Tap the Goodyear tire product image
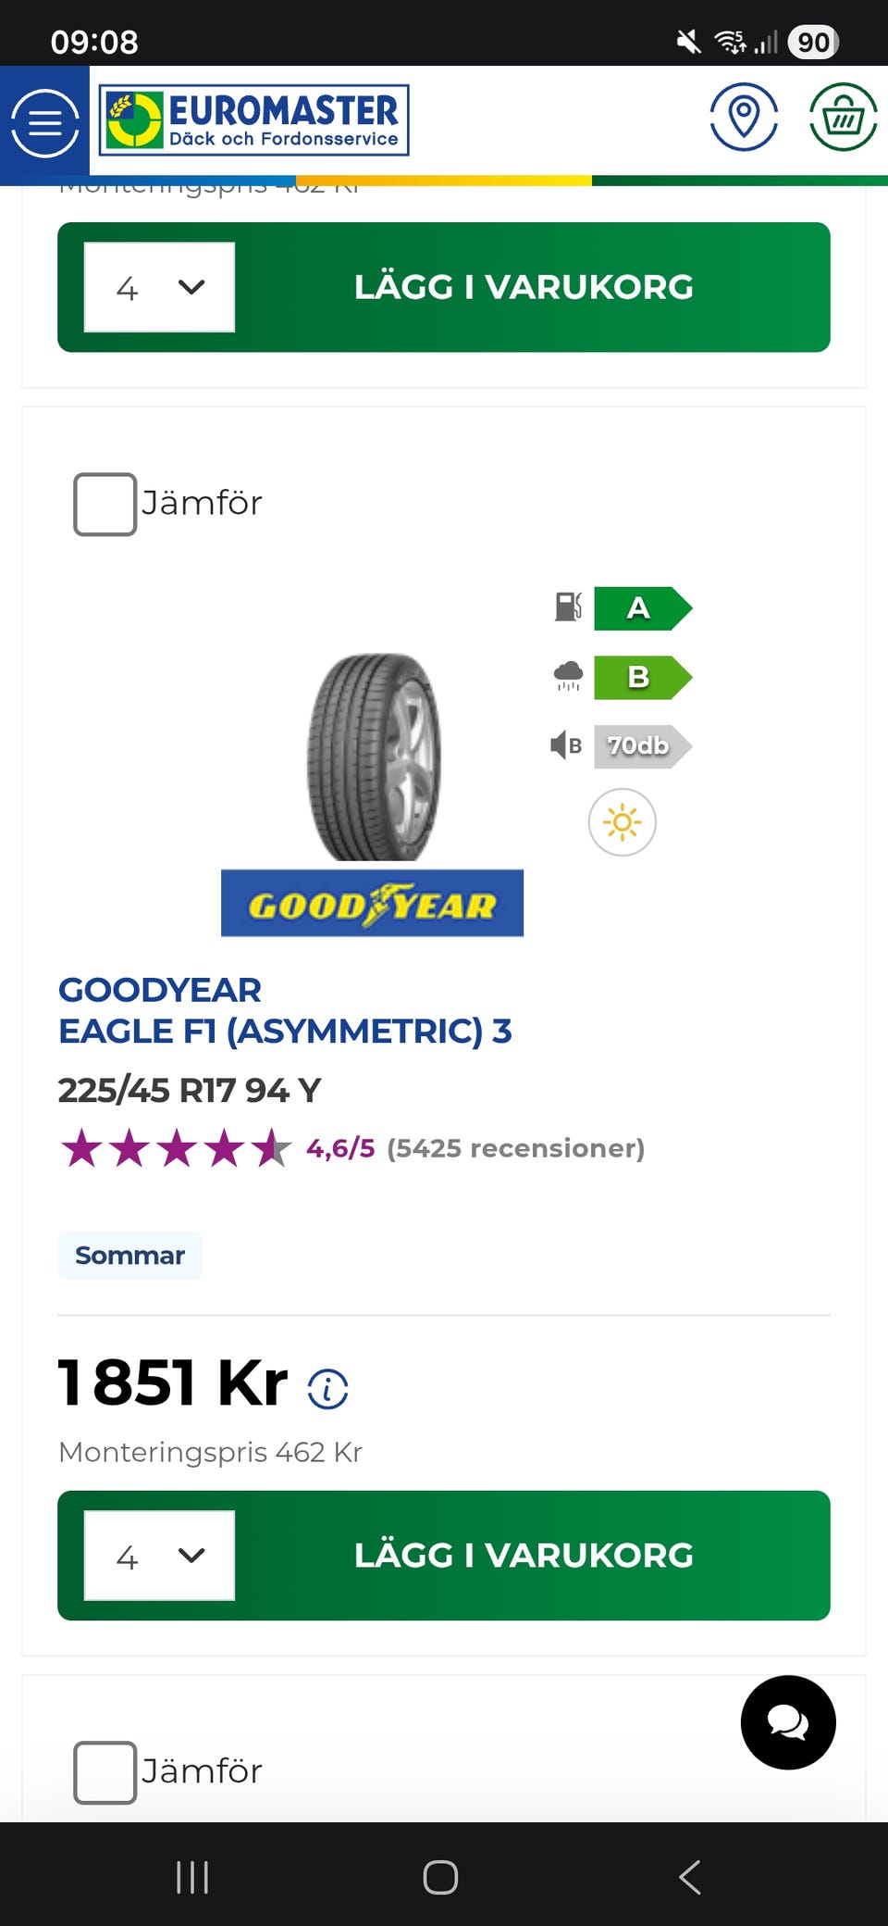 [x=374, y=757]
